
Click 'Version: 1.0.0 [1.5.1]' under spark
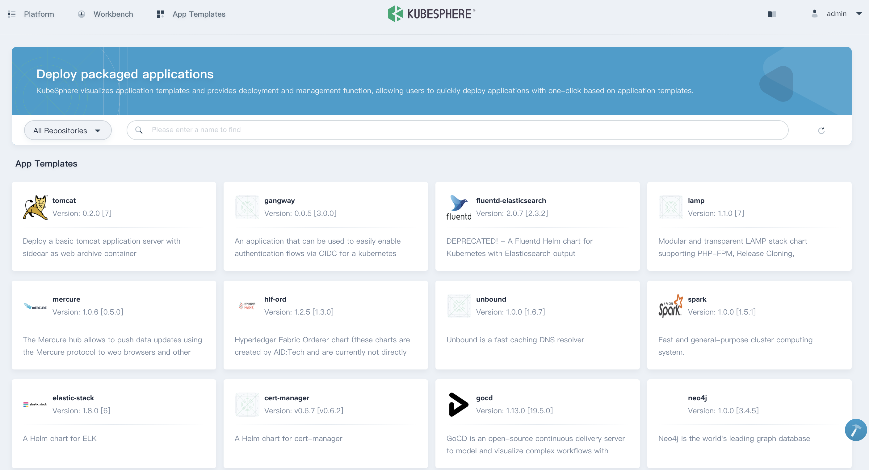pyautogui.click(x=722, y=312)
